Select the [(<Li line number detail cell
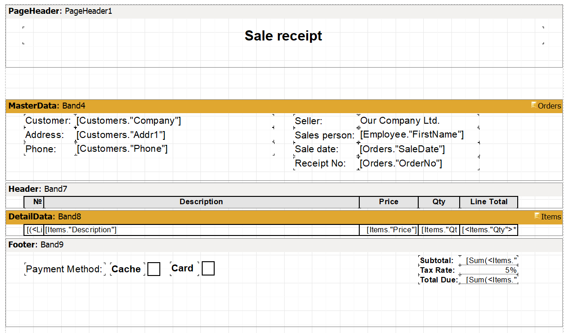Screen dimensions: 567x333 34,230
